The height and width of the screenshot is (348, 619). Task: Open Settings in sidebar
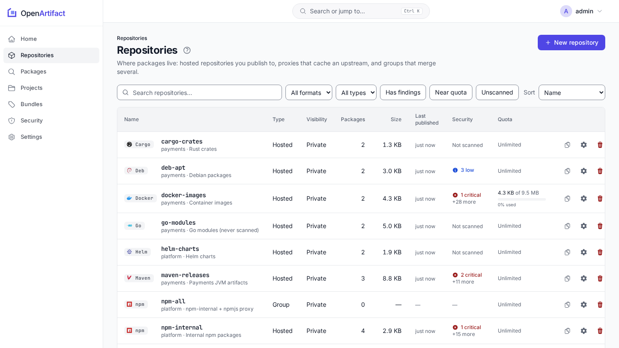coord(51,137)
